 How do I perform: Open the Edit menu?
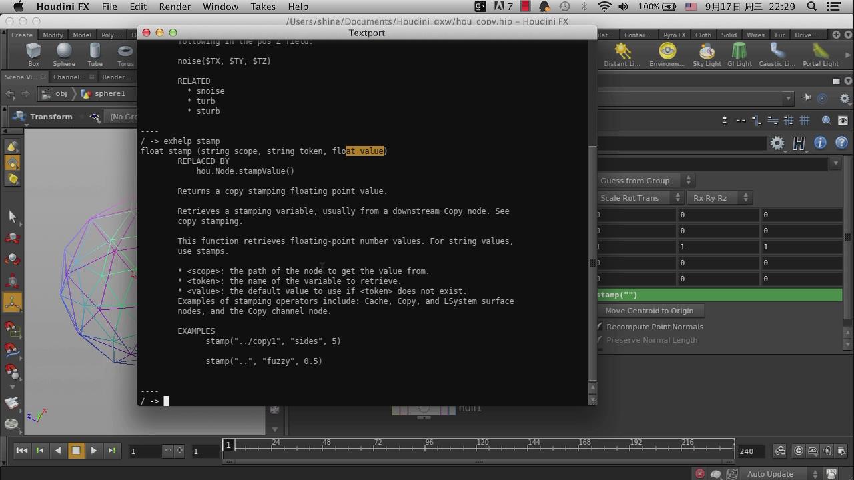[x=138, y=7]
